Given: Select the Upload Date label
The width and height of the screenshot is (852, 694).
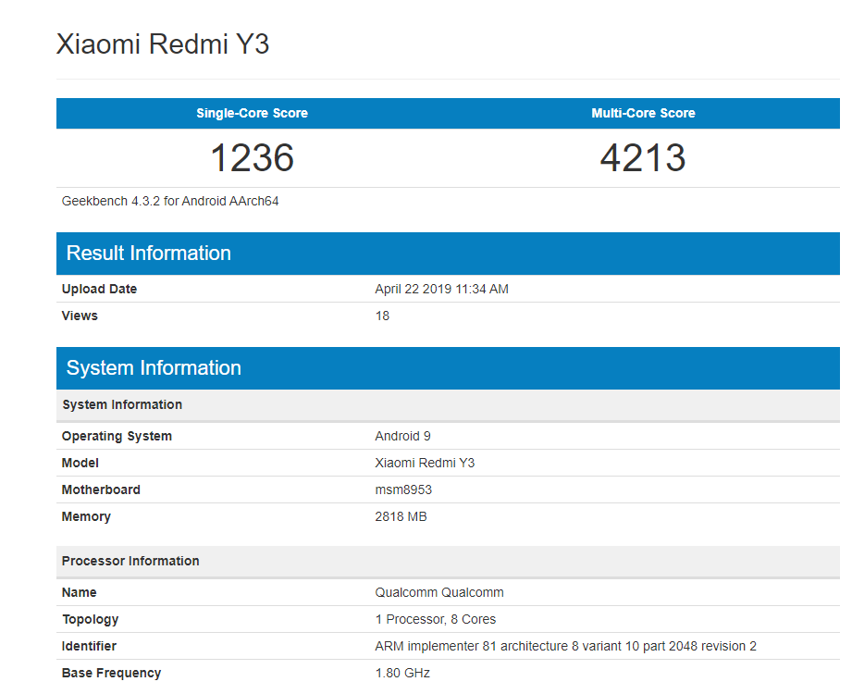Looking at the screenshot, I should pyautogui.click(x=99, y=289).
